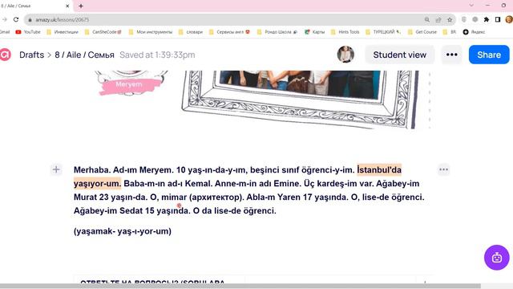Click the horizontal scrollbar at bottom
The width and height of the screenshot is (513, 289).
pyautogui.click(x=240, y=286)
